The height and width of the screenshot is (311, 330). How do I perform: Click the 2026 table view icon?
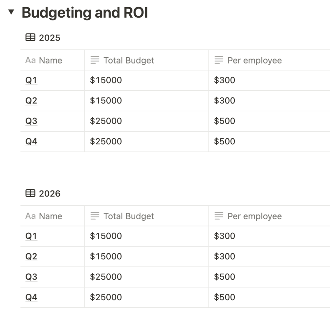[x=30, y=193]
